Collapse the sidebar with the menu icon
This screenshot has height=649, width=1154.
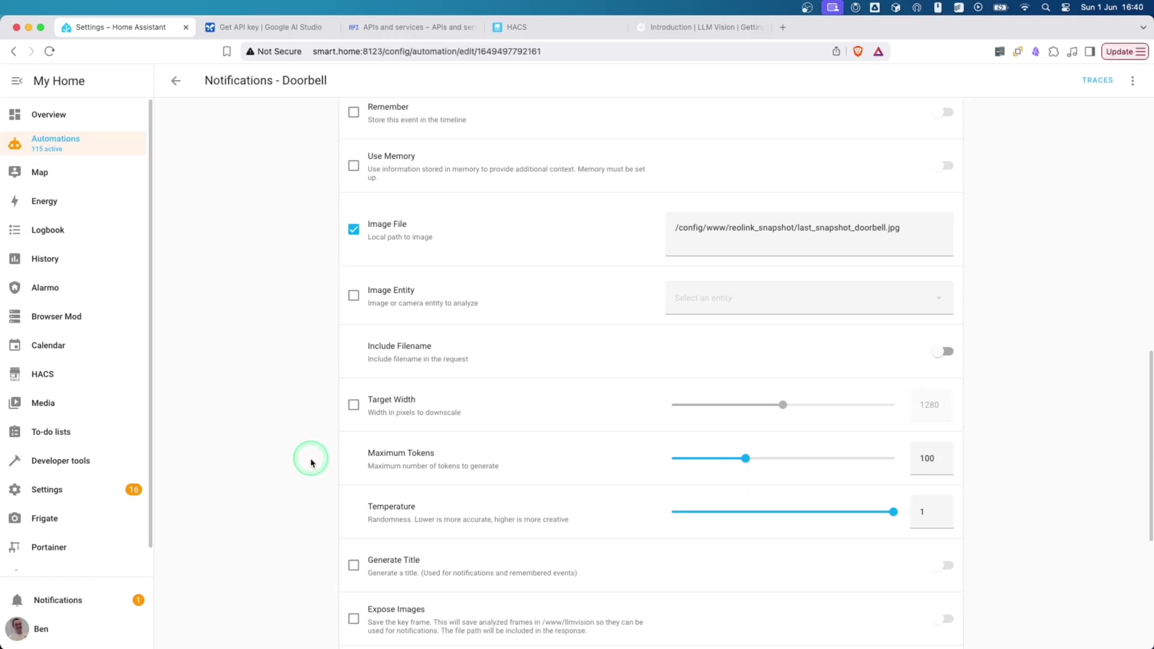17,81
